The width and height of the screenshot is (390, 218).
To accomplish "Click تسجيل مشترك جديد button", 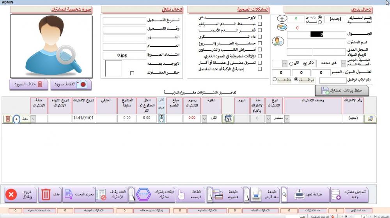I will coord(349,195).
